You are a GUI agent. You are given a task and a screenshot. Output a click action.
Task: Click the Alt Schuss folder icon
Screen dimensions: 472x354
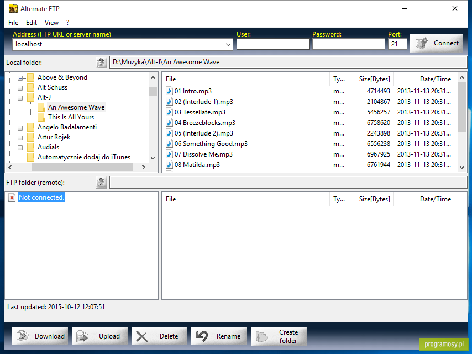31,88
